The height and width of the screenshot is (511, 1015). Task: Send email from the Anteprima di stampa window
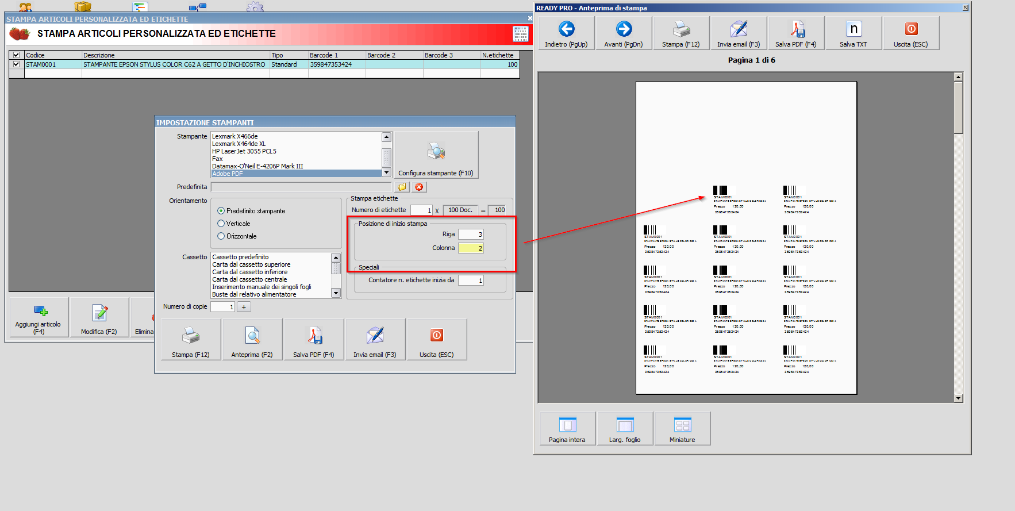[x=739, y=33]
